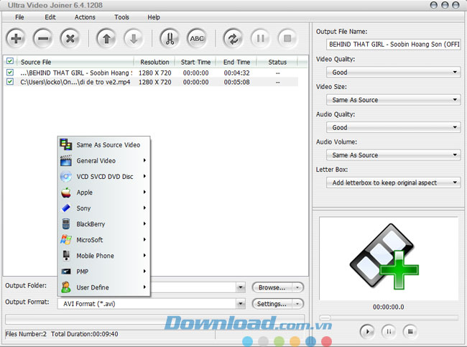The height and width of the screenshot is (347, 467).
Task: Start joining with the convert arrows icon
Action: (233, 38)
